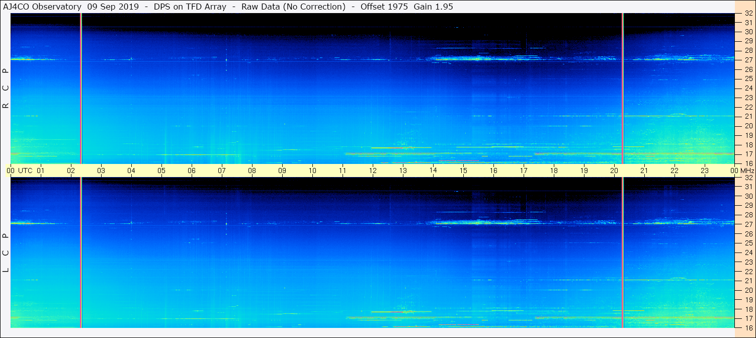Click the 27 MHz tick in RCP panel
The width and height of the screenshot is (756, 338).
748,60
